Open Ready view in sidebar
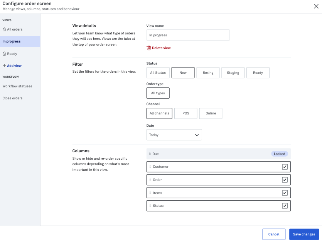322x242 pixels. pos(20,54)
